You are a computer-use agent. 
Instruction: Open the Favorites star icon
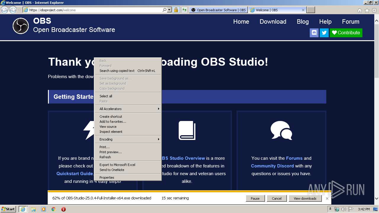click(367, 10)
